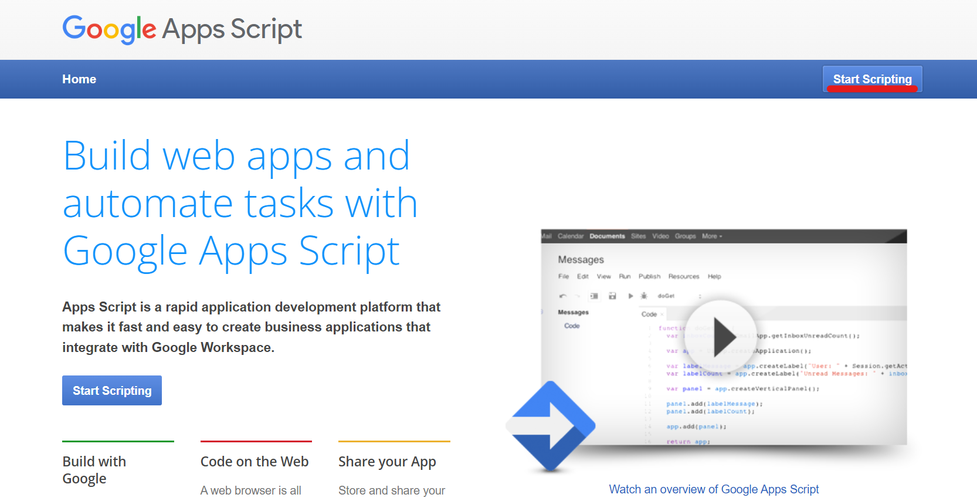Click the Code on the Web heading
This screenshot has width=977, height=501.
[x=255, y=462]
